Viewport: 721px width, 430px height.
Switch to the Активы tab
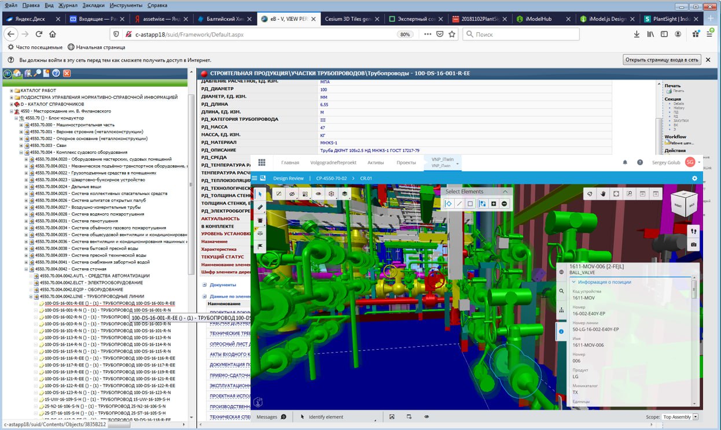point(375,162)
